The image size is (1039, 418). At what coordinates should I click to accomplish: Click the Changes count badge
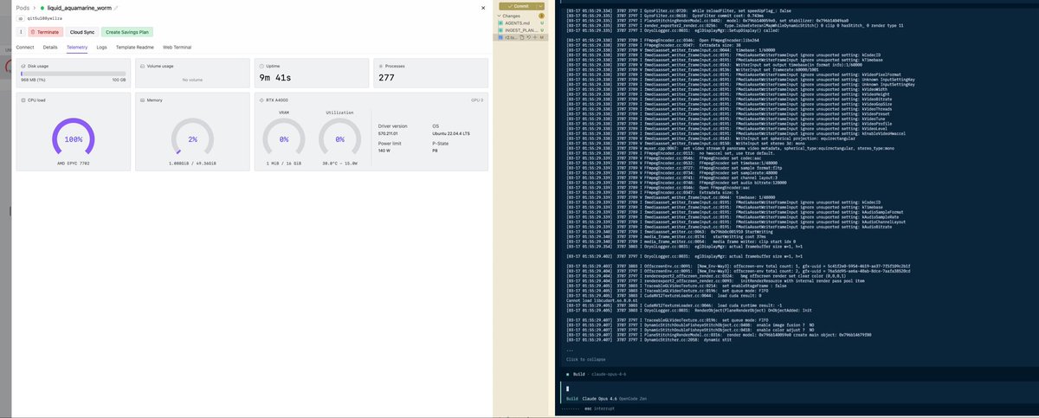pyautogui.click(x=541, y=16)
